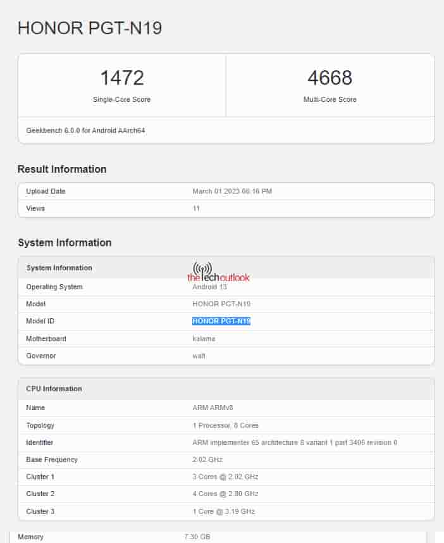Click the single-core score 1472
This screenshot has height=543, width=444.
(122, 78)
